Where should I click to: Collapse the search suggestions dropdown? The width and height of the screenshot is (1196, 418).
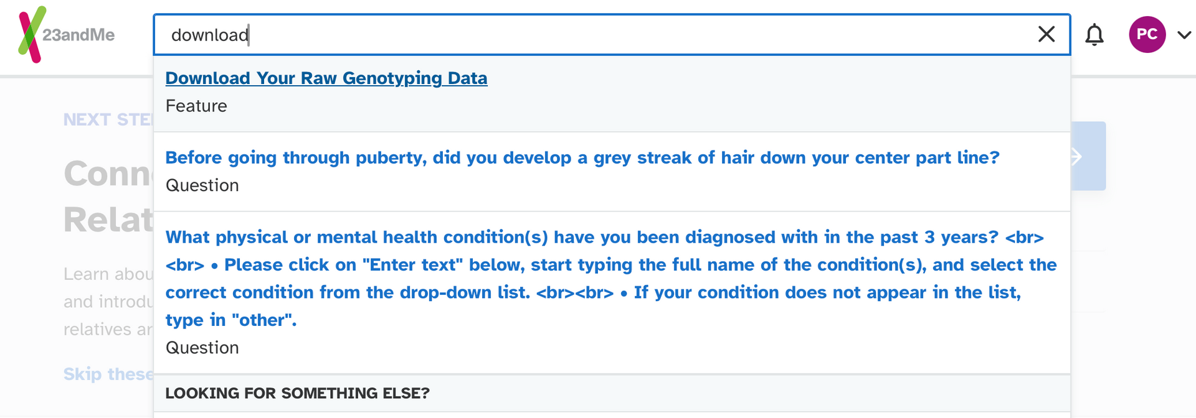1046,35
